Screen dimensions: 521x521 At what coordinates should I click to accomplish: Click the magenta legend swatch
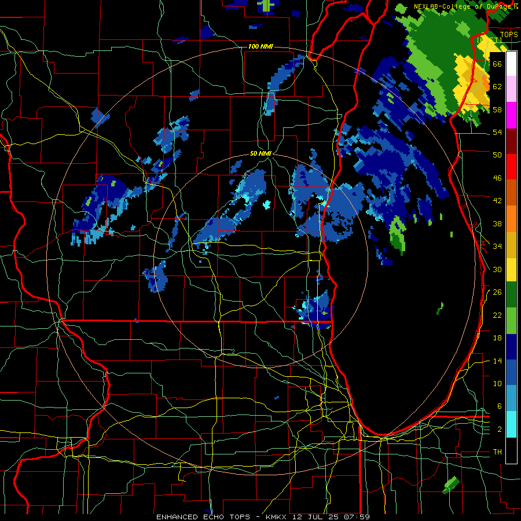(x=511, y=115)
